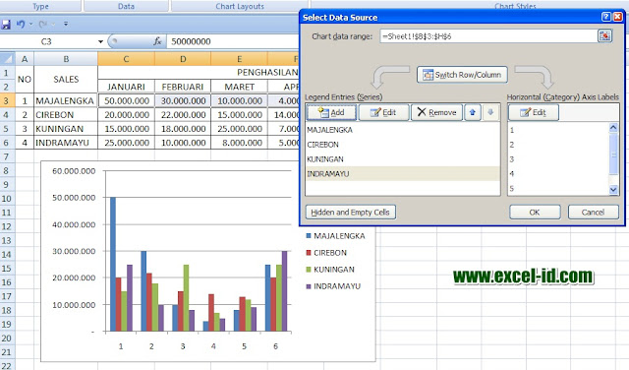The image size is (629, 370).
Task: Click the collapse dialog range selector icon
Action: click(x=604, y=36)
